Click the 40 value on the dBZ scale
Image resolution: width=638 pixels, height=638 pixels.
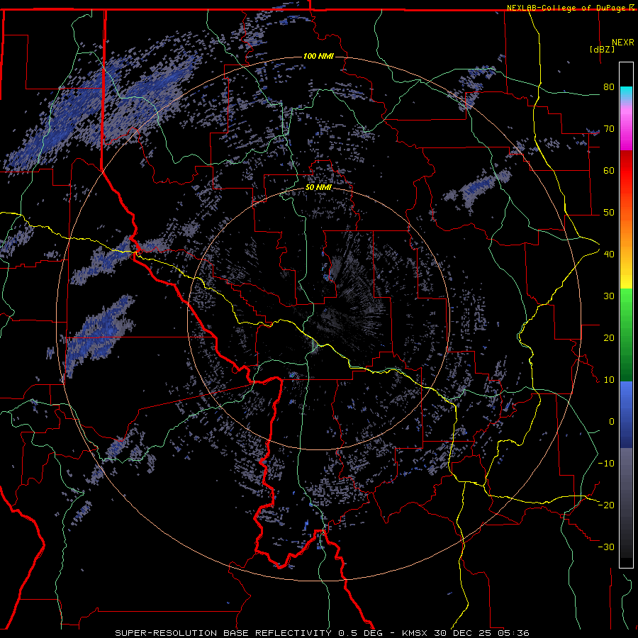(x=609, y=254)
